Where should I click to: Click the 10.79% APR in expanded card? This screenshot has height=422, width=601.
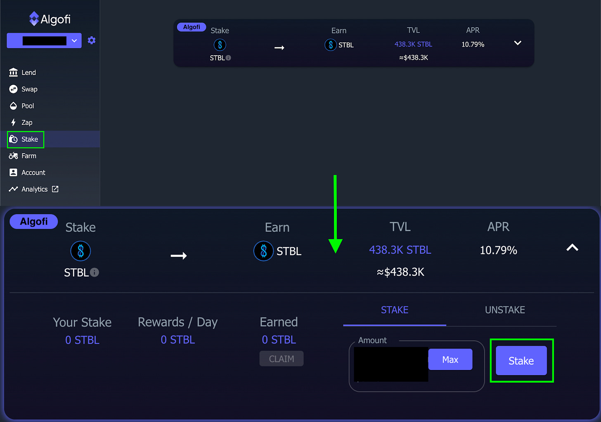(498, 251)
